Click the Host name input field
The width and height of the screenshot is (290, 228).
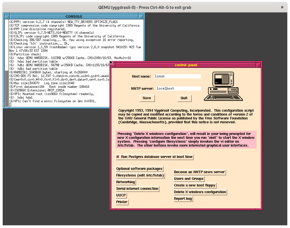coord(178,76)
